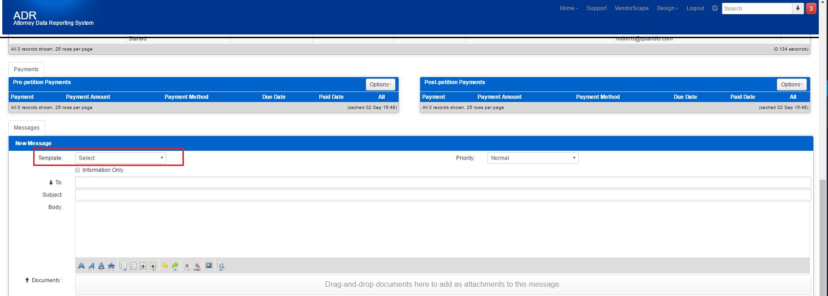Click the down arrow next to To label
The height and width of the screenshot is (296, 828).
[51, 182]
